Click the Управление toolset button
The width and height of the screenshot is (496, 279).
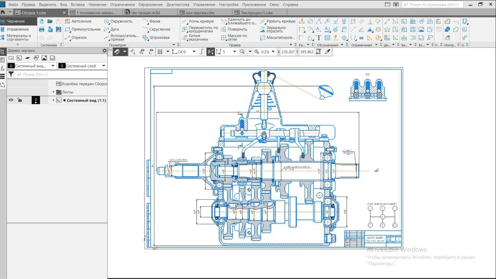point(17,29)
